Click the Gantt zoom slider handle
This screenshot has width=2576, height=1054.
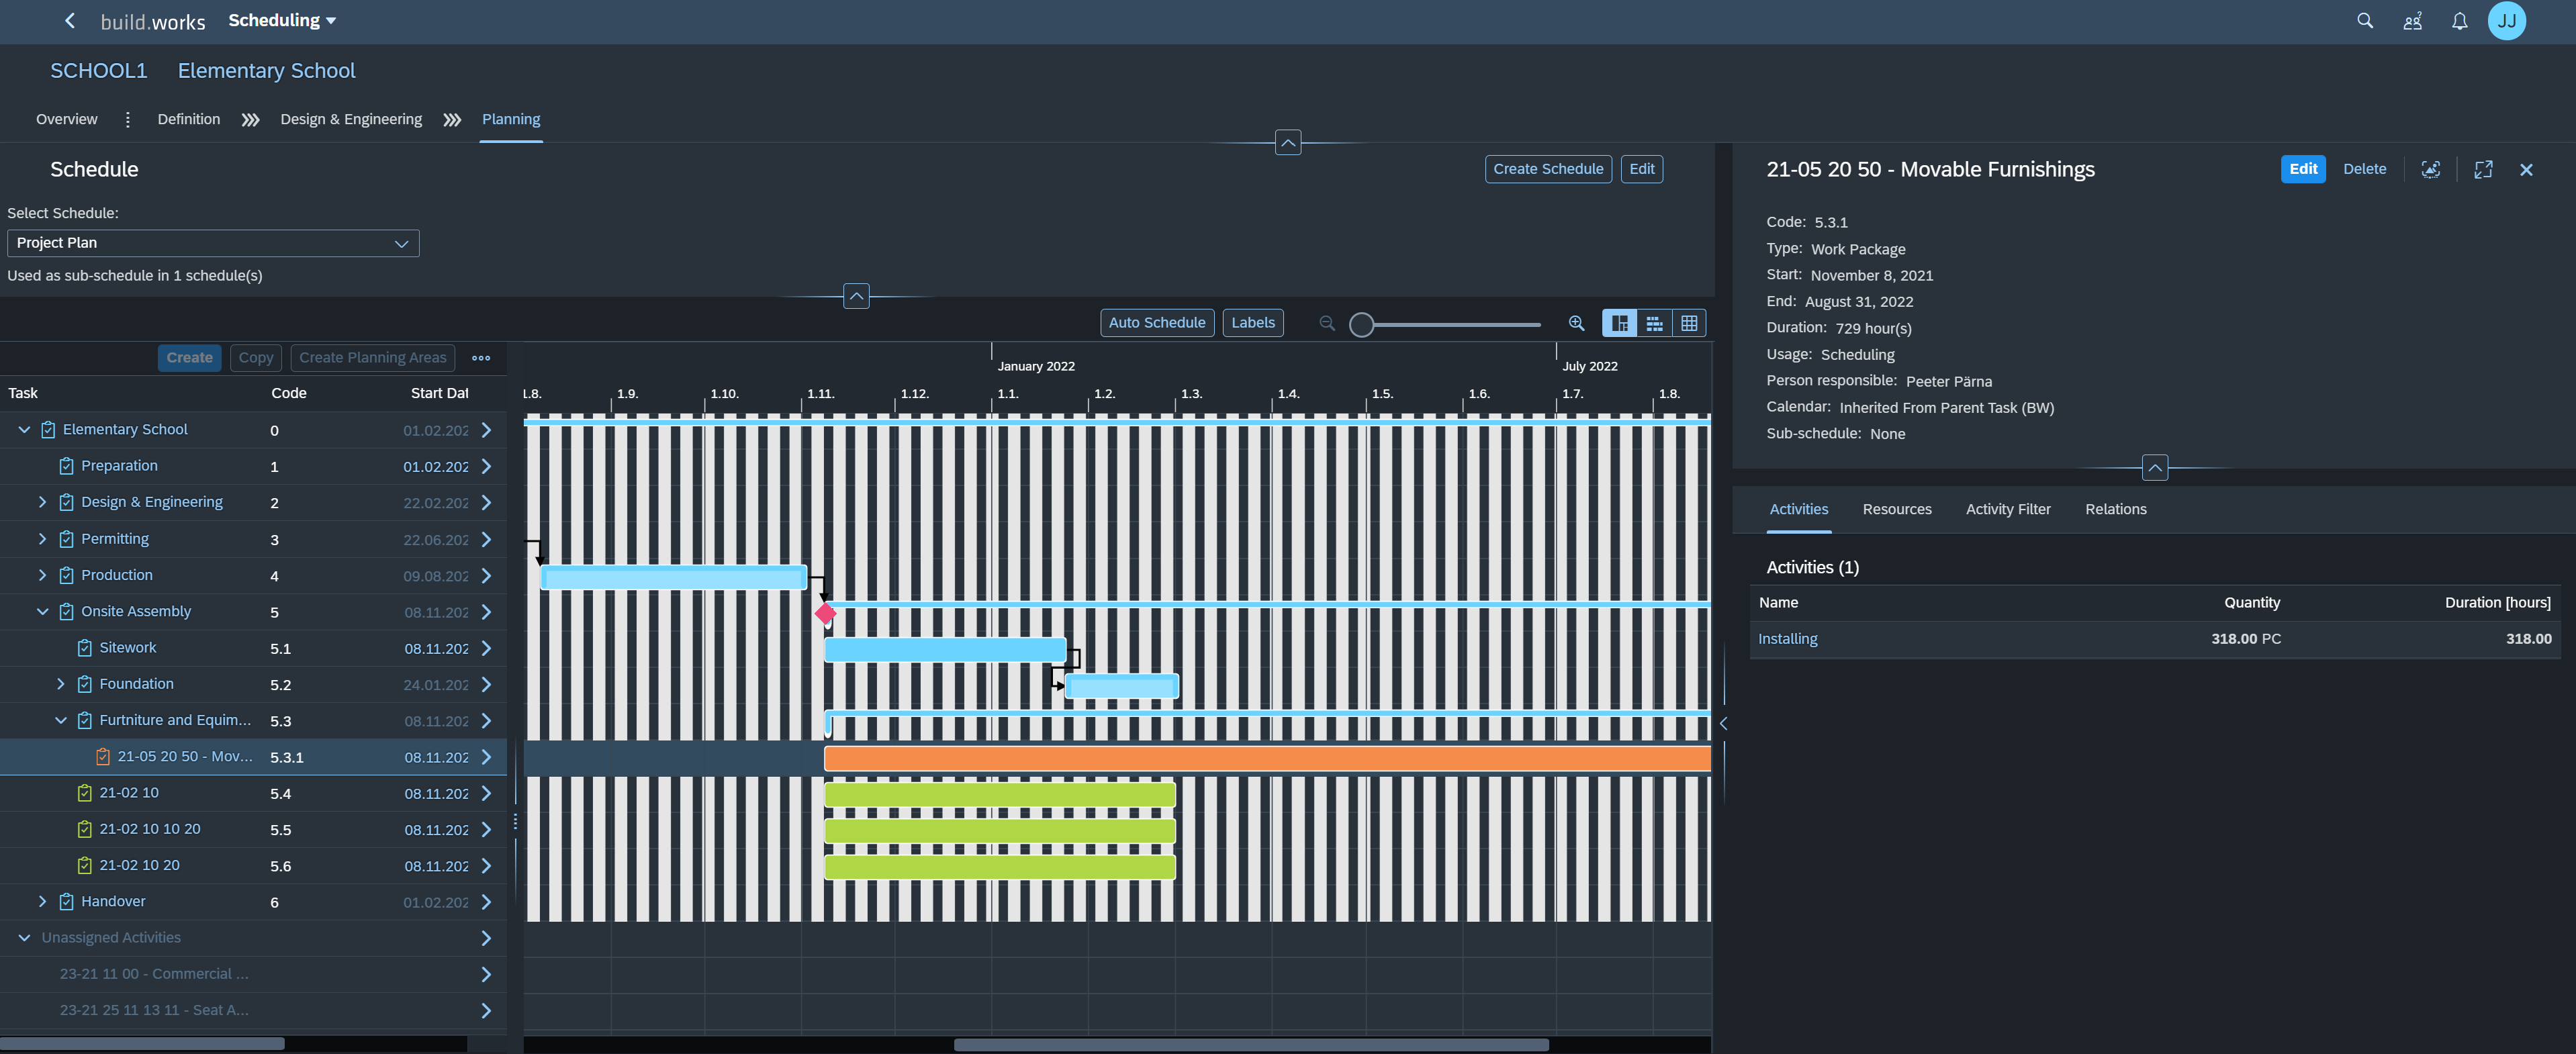click(1361, 324)
